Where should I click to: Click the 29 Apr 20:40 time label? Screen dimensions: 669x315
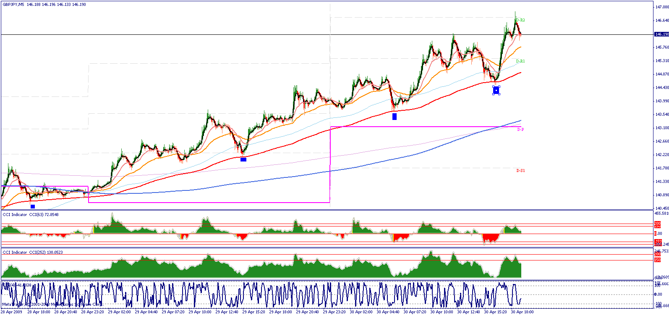coord(308,312)
